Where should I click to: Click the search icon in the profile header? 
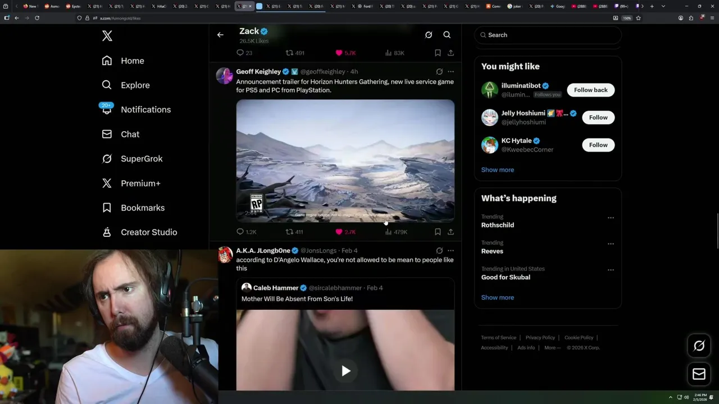(447, 35)
